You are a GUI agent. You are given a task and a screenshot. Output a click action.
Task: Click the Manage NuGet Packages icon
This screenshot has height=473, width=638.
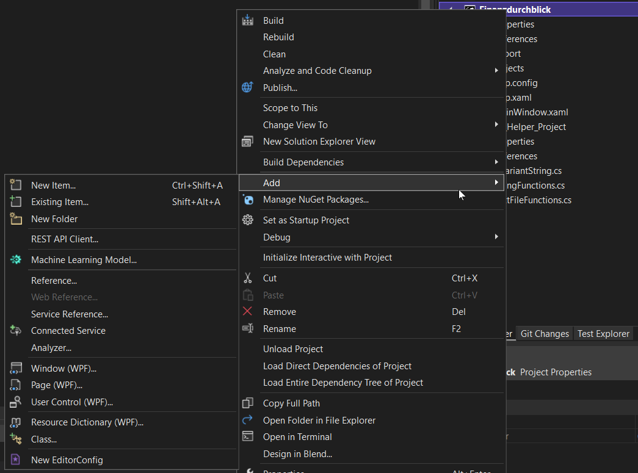[x=247, y=200]
